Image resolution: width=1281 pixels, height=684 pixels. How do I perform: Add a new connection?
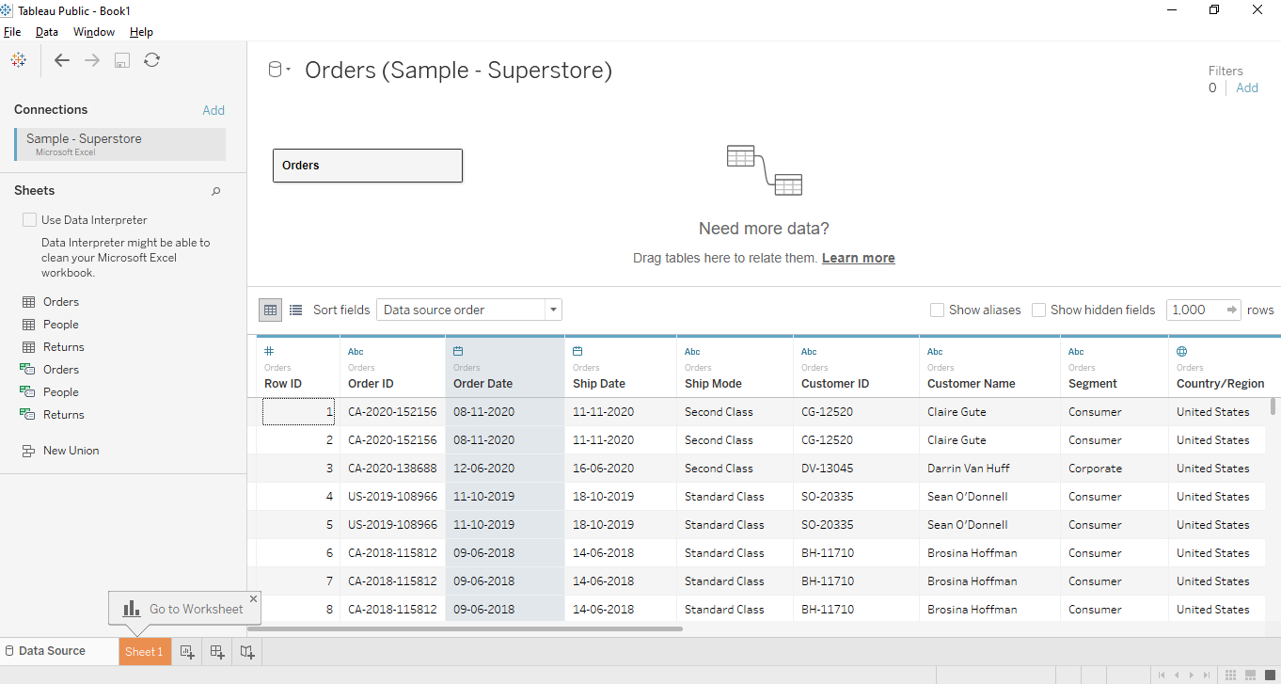[213, 110]
